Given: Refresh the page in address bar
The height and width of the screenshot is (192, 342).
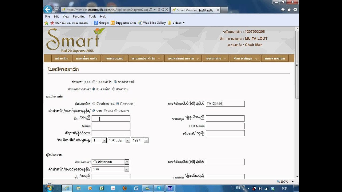Looking at the screenshot, I should (x=162, y=10).
